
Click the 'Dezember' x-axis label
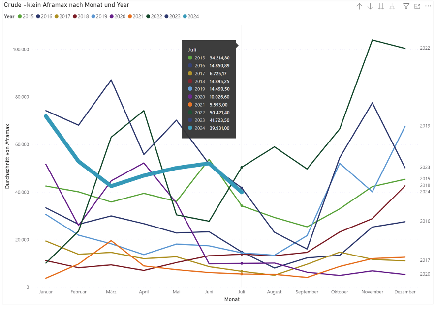[404, 292]
